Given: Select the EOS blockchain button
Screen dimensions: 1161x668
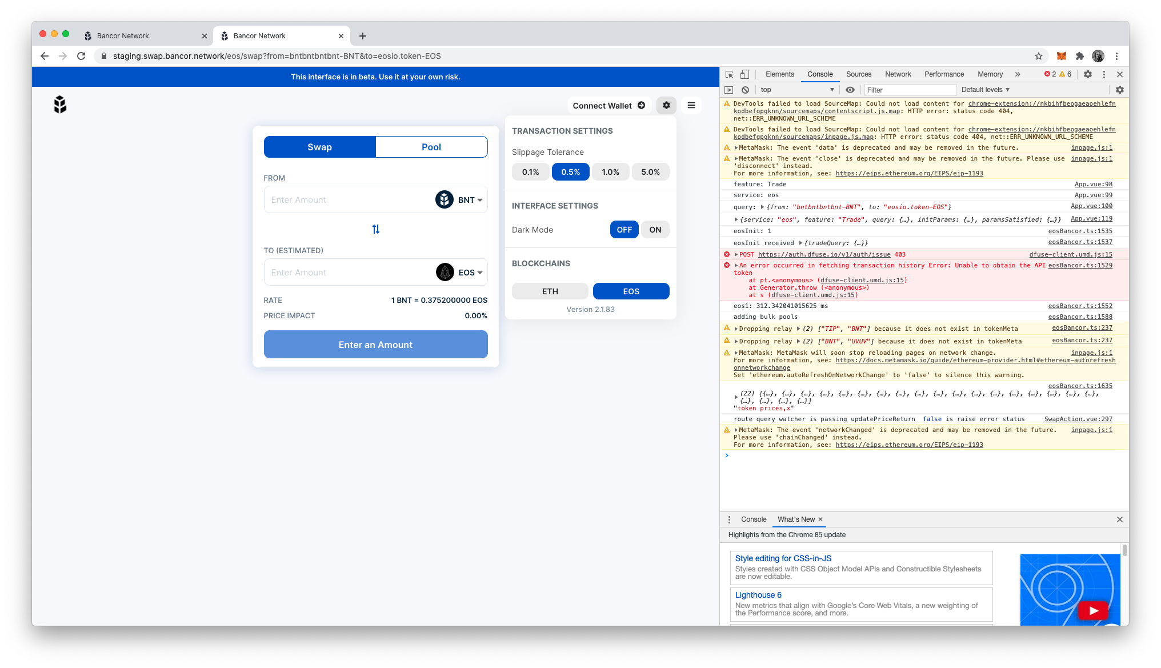Looking at the screenshot, I should (631, 291).
